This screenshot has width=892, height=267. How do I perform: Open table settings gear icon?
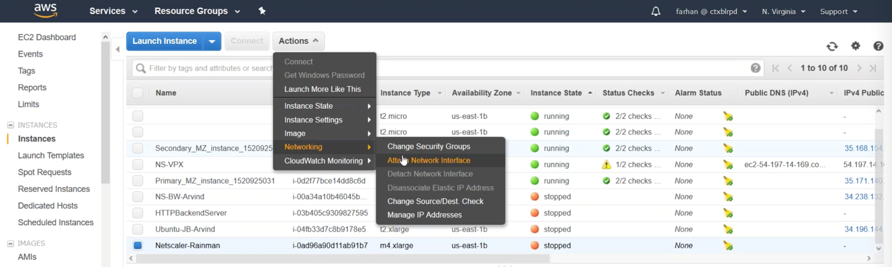(x=855, y=46)
